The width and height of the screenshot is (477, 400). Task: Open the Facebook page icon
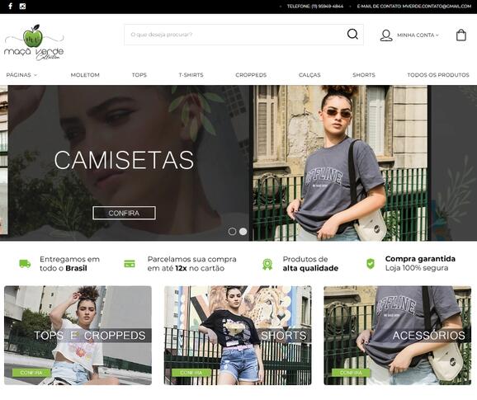10,6
